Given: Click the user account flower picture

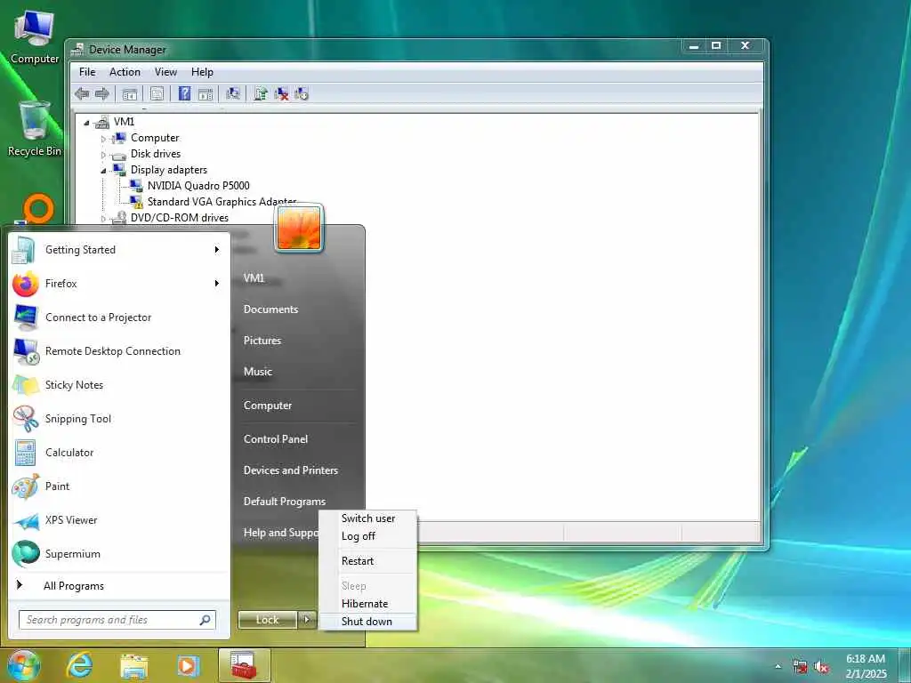Looking at the screenshot, I should point(299,228).
